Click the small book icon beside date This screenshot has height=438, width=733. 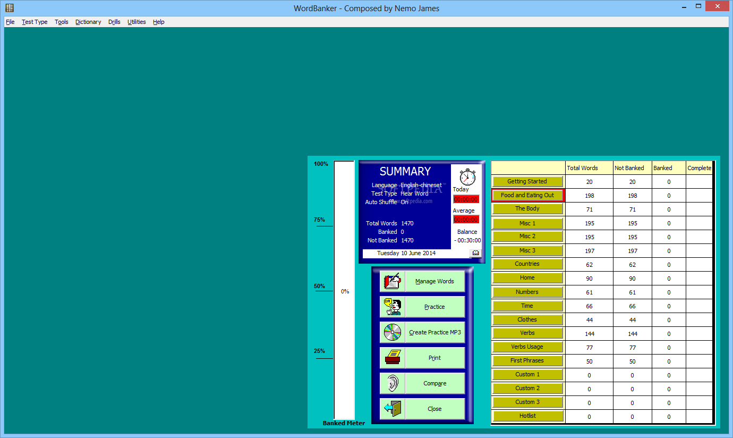click(x=476, y=253)
